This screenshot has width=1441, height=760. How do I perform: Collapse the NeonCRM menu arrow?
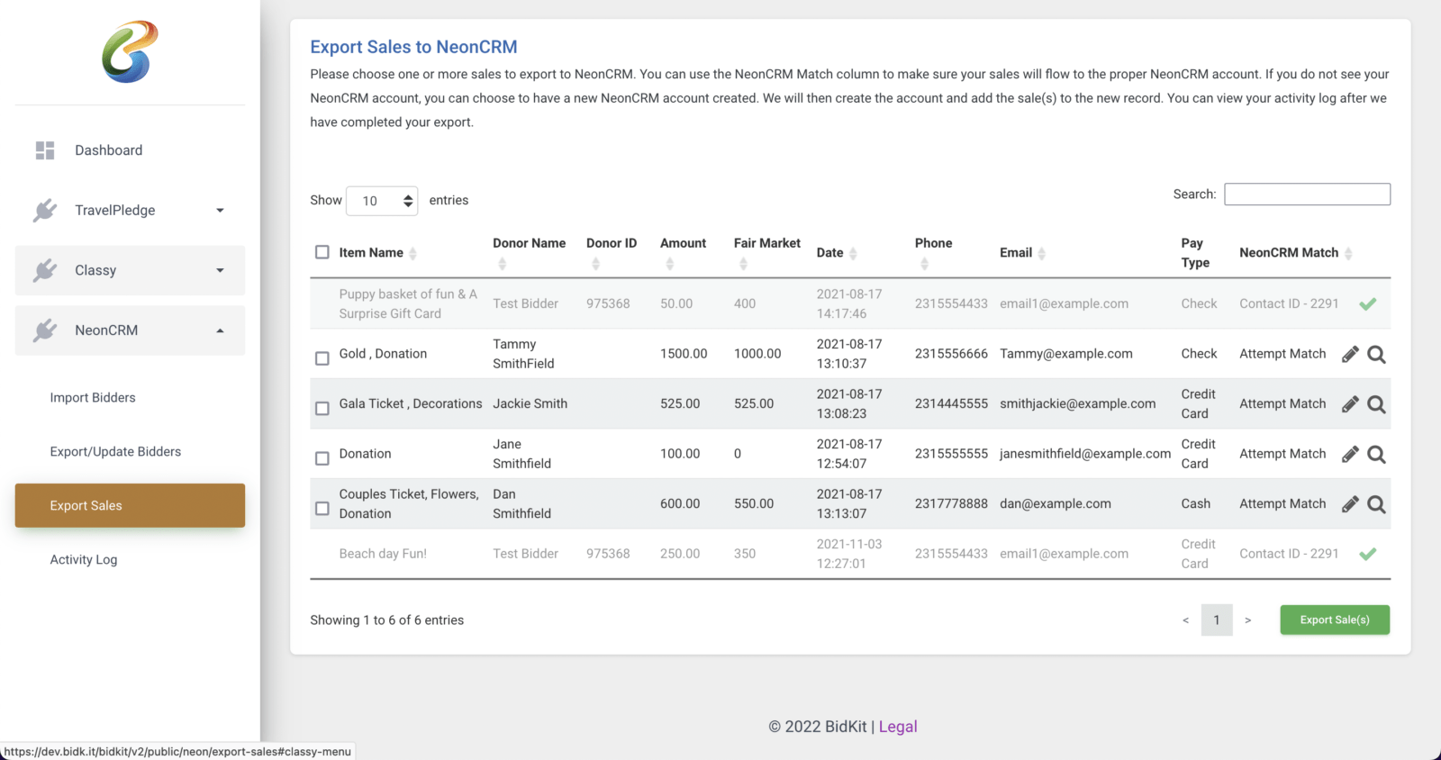220,330
